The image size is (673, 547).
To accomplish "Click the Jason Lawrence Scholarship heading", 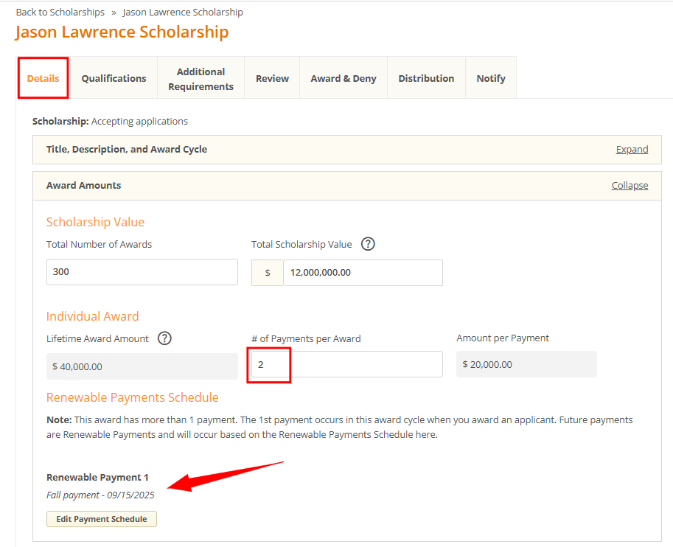I will click(122, 32).
